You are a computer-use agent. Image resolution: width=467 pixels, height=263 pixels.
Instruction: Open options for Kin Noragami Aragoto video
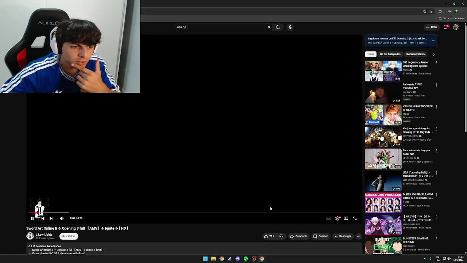[x=436, y=129]
